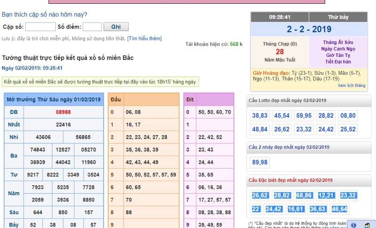Viewport: 376px width, 228px height.
Task: Click third prize number 44042
Action: tap(63, 162)
